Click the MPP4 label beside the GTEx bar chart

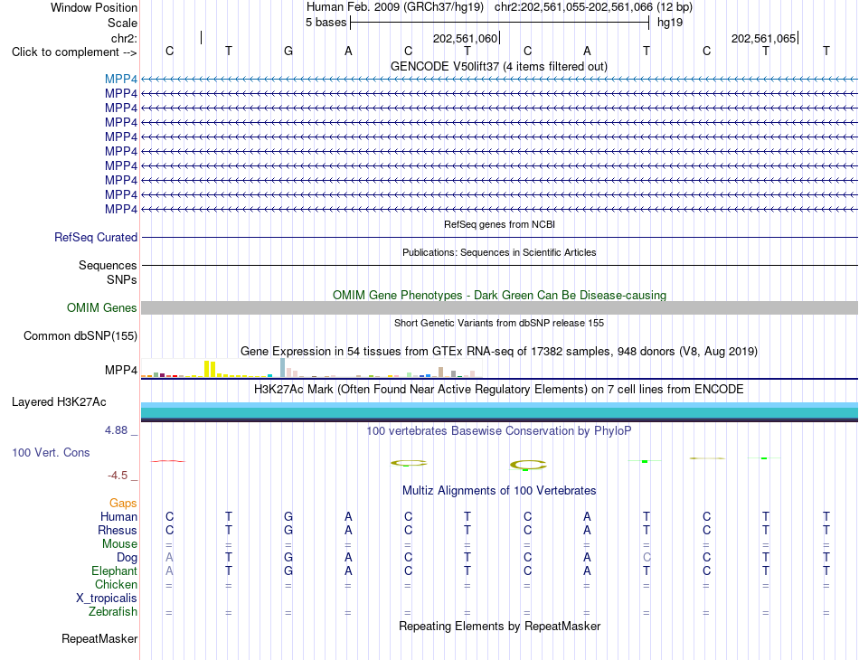click(x=121, y=371)
